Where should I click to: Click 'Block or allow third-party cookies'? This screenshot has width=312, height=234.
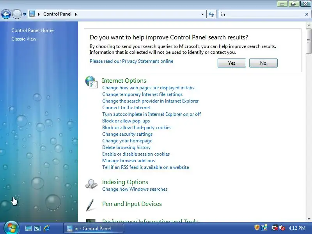point(137,128)
